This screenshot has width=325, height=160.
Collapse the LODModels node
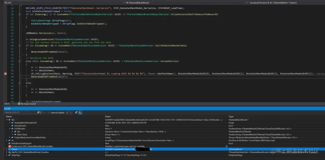[x=10, y=129]
